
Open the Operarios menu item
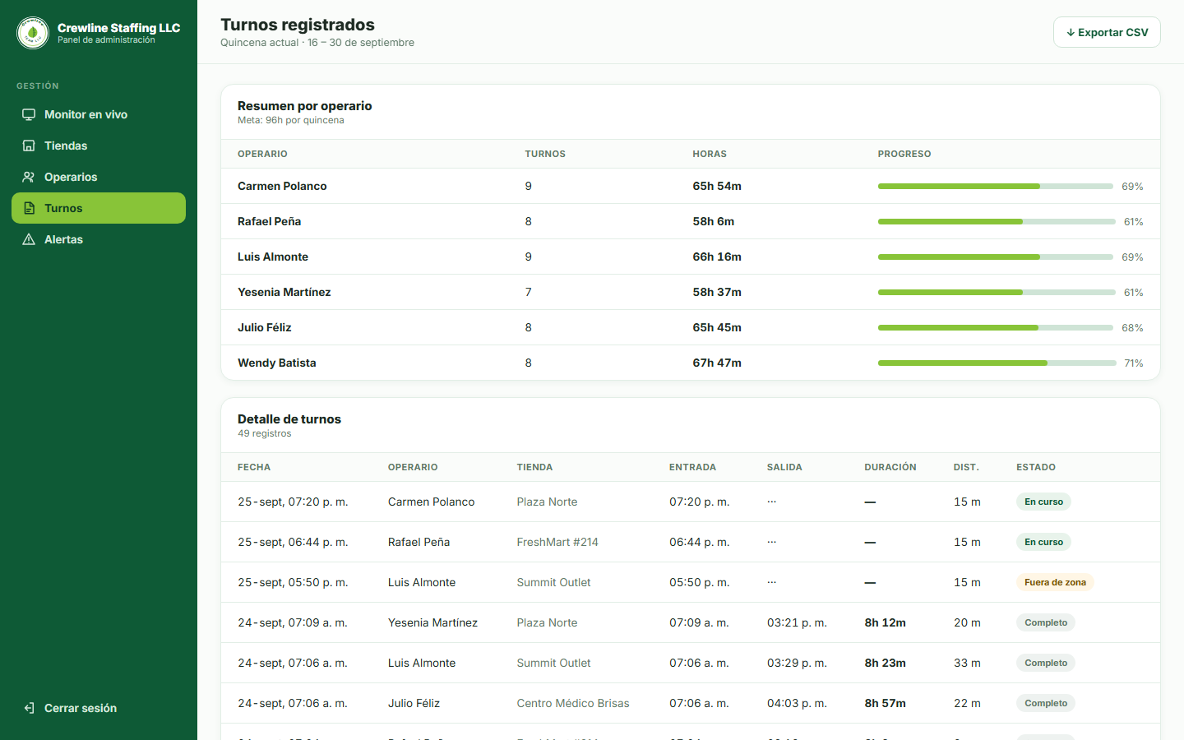pos(99,177)
